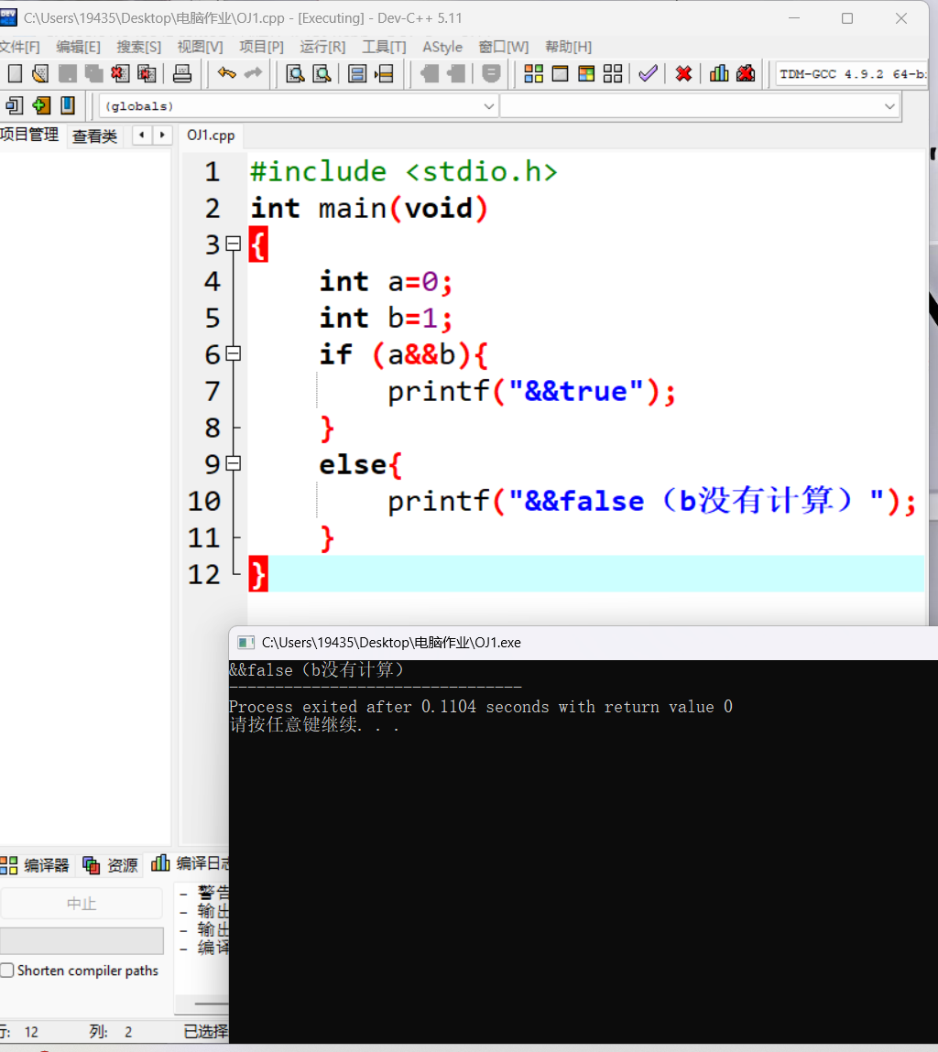Switch to the 项目管理 sidebar tab

tap(29, 135)
